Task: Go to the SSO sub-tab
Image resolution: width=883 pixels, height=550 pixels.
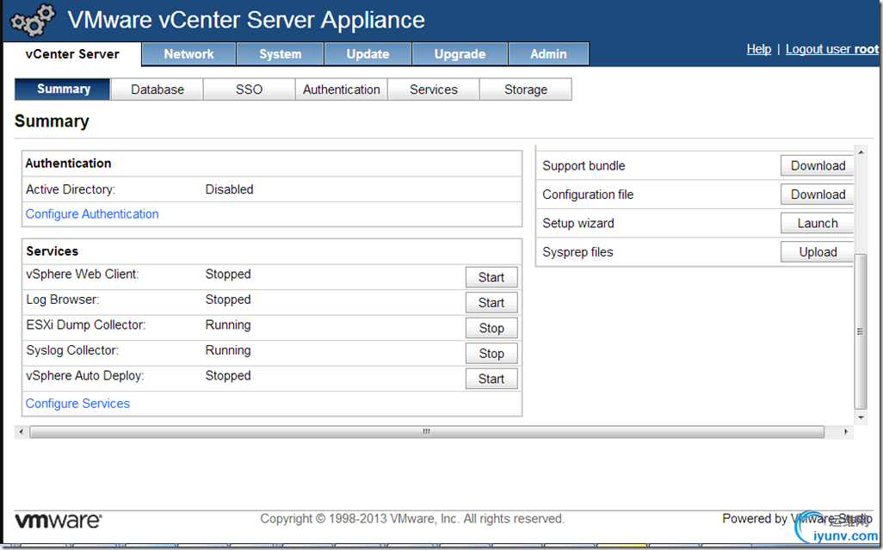Action: 249,90
